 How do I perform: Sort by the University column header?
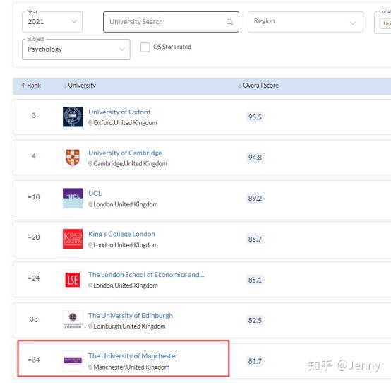point(79,86)
